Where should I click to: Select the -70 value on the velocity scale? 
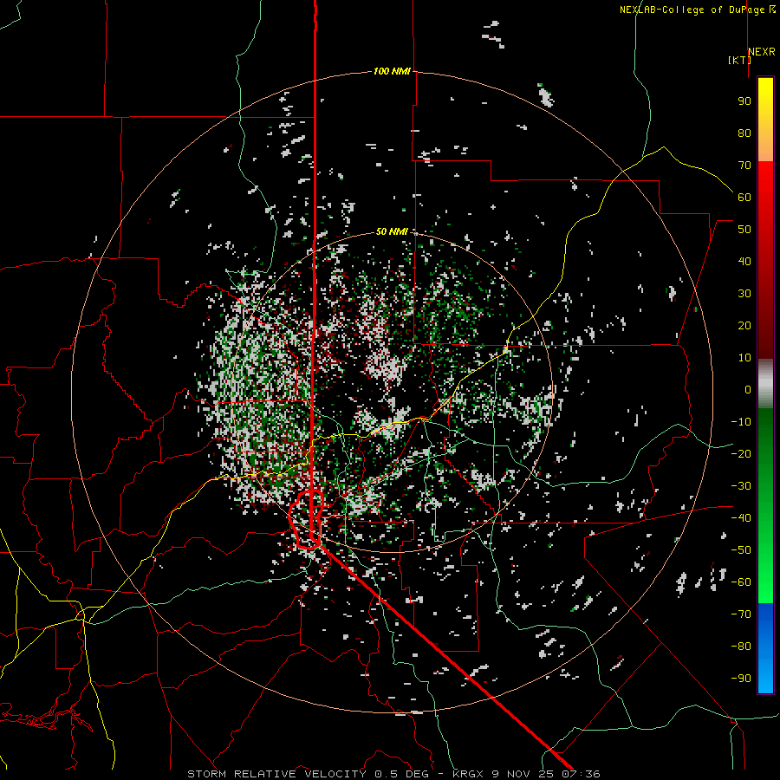point(741,614)
